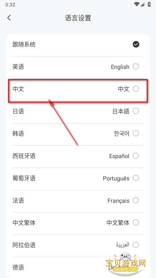The height and width of the screenshot is (278, 156).
Task: Tap the 德语 row label
Action: pyautogui.click(x=18, y=267)
